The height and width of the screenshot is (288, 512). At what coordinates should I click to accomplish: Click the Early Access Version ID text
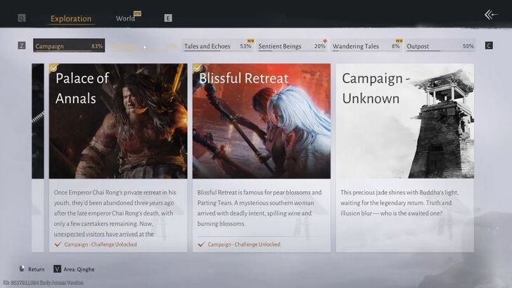pyautogui.click(x=44, y=282)
